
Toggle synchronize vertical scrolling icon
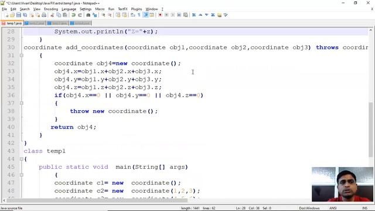(118, 15)
